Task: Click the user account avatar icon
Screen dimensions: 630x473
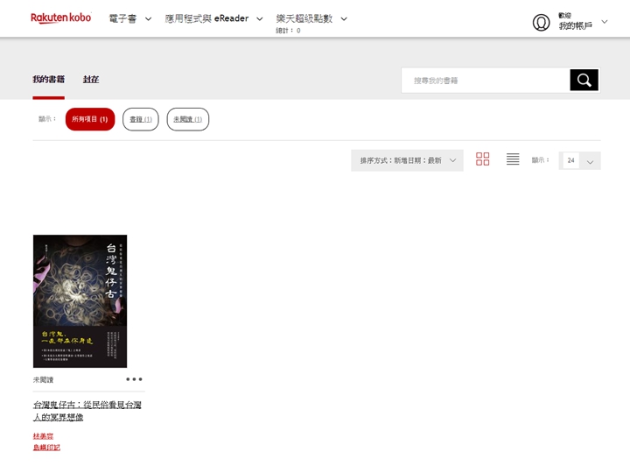Action: point(542,22)
